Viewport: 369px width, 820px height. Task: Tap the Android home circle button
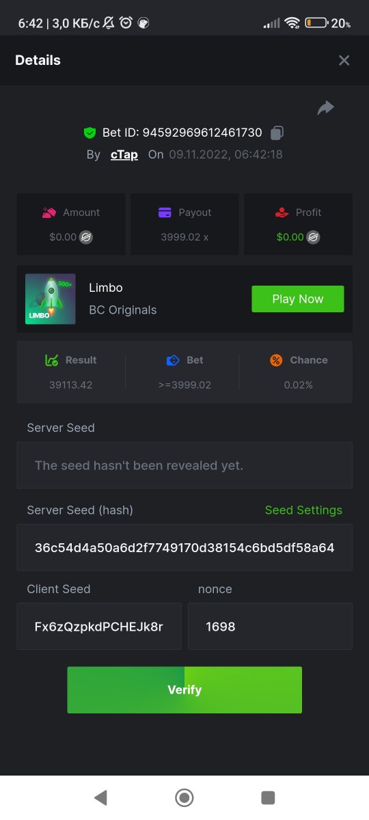coord(184,797)
